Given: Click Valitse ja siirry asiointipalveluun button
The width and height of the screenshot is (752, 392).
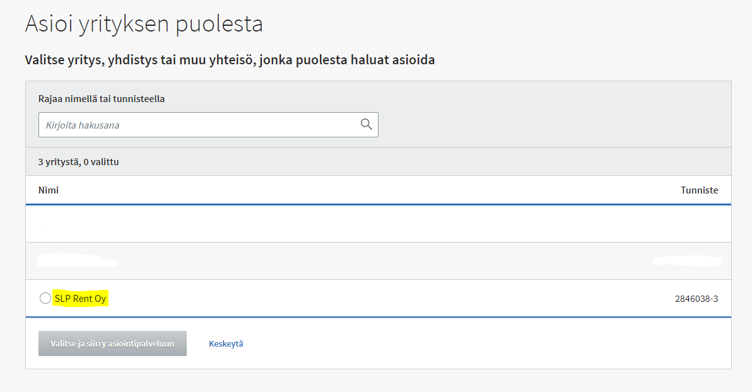Looking at the screenshot, I should (x=113, y=343).
